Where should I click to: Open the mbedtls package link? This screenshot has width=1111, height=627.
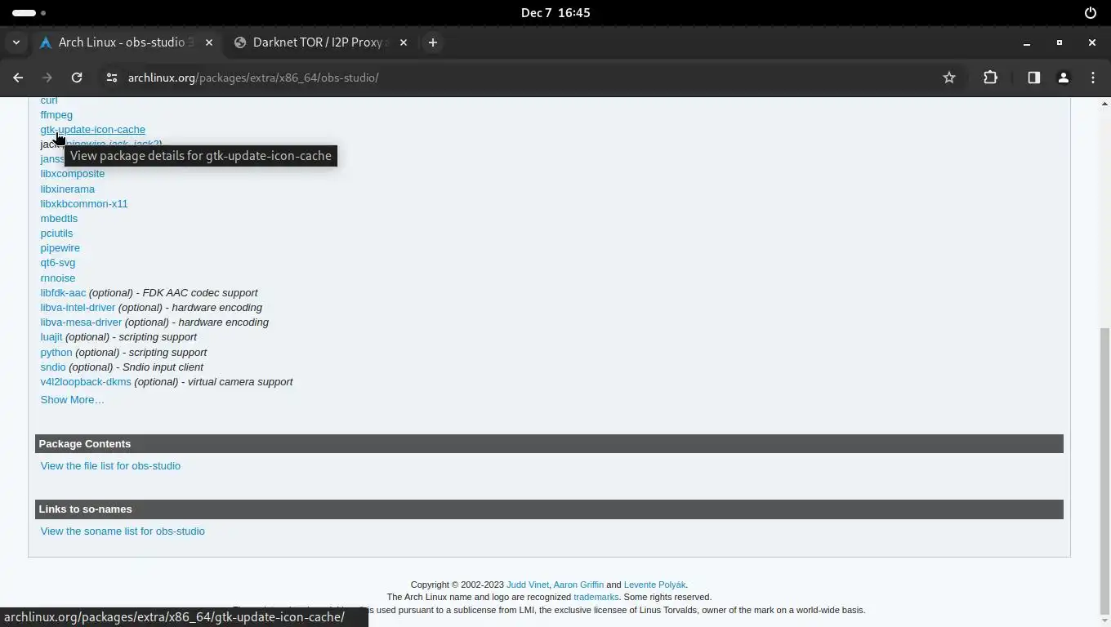point(59,219)
